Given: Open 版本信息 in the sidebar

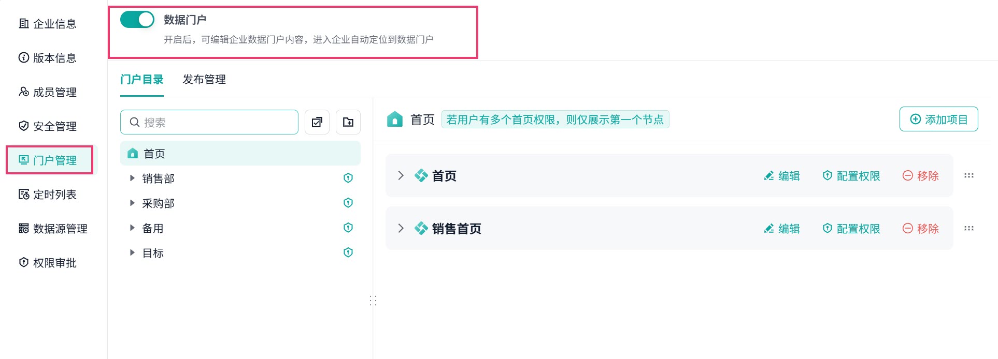Looking at the screenshot, I should pyautogui.click(x=48, y=58).
